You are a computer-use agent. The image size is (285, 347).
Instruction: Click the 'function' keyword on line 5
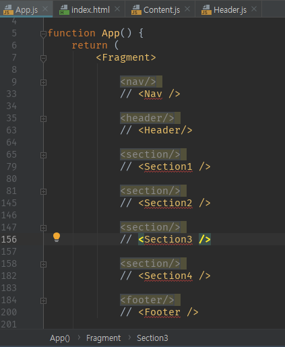point(71,33)
